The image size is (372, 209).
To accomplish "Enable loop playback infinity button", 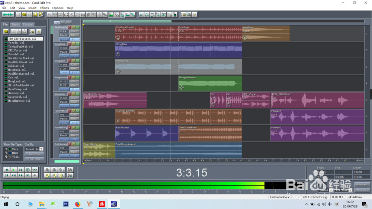I will (35, 170).
